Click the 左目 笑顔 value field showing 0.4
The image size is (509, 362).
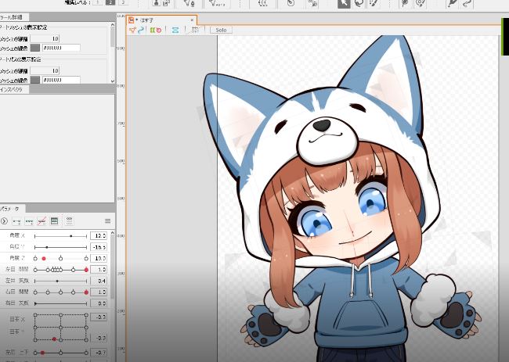(99, 281)
